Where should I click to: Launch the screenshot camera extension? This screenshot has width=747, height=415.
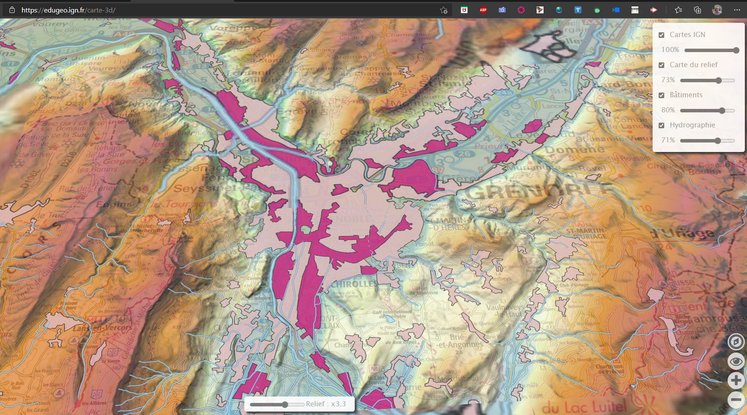(502, 9)
